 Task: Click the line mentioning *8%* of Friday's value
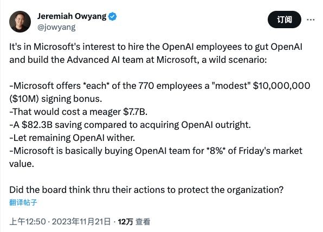coord(156,151)
